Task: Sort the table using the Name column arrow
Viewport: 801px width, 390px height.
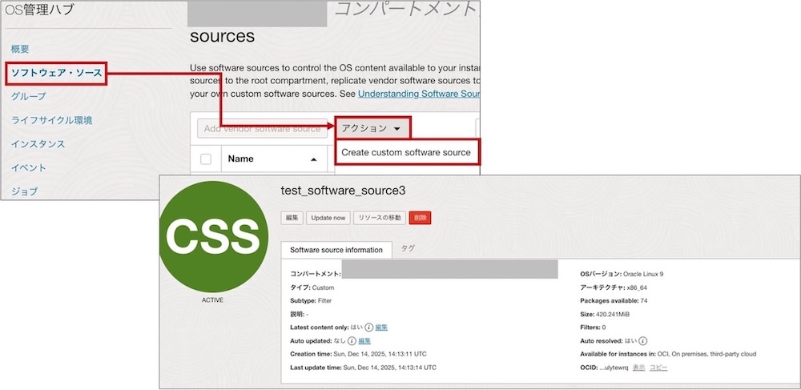Action: pos(312,159)
